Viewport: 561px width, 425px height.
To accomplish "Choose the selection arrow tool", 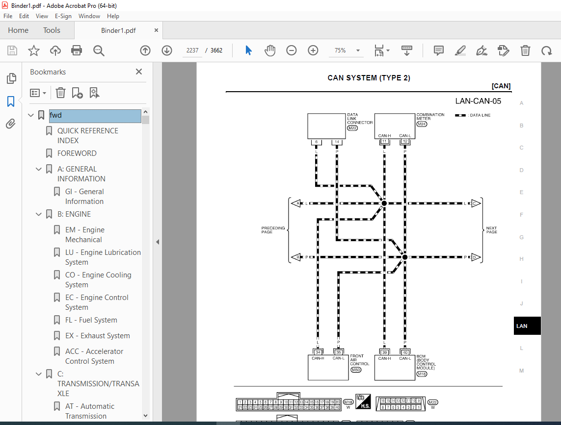I will tap(249, 50).
